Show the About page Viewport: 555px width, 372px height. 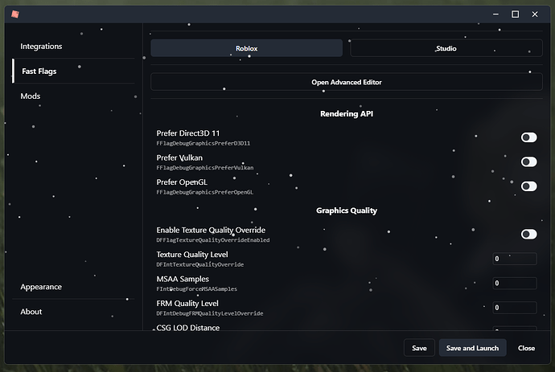(x=31, y=312)
